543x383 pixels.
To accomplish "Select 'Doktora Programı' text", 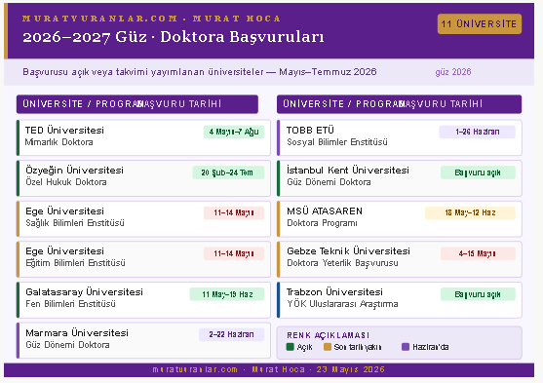I will [x=322, y=223].
